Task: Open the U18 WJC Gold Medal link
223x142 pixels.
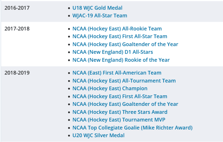Action: tap(97, 8)
